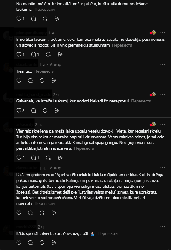Image resolution: width=171 pixels, height=250 pixels.
Task: Open replies on artucisify's comment
Action: [x=33, y=158]
